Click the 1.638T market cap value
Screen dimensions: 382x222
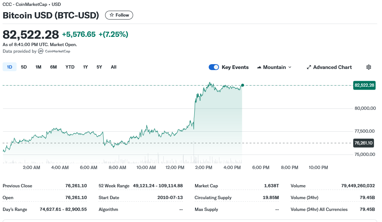pos(271,186)
